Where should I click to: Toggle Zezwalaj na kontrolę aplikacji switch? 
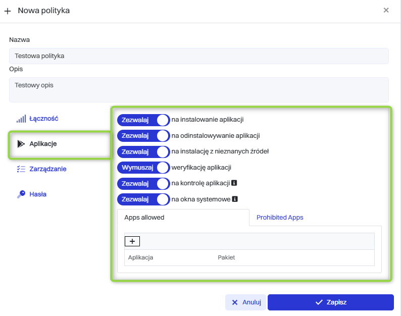point(143,183)
